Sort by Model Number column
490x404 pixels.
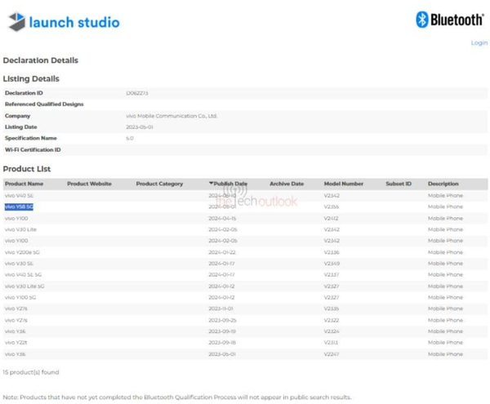click(x=344, y=184)
